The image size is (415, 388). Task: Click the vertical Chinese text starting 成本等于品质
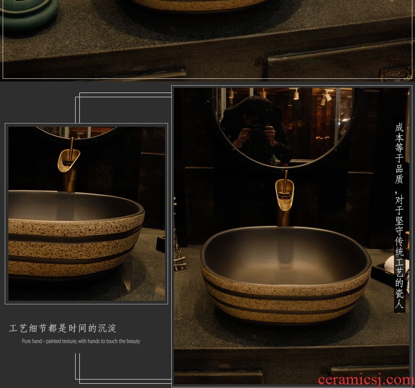click(399, 216)
